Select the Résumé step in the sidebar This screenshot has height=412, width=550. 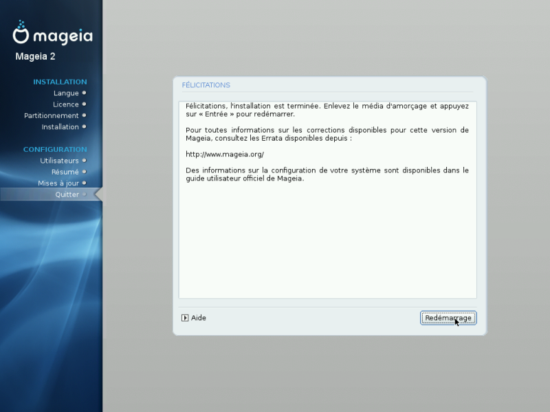coord(65,172)
